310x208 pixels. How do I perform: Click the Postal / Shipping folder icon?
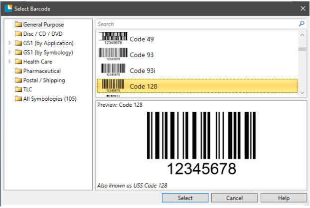18,80
